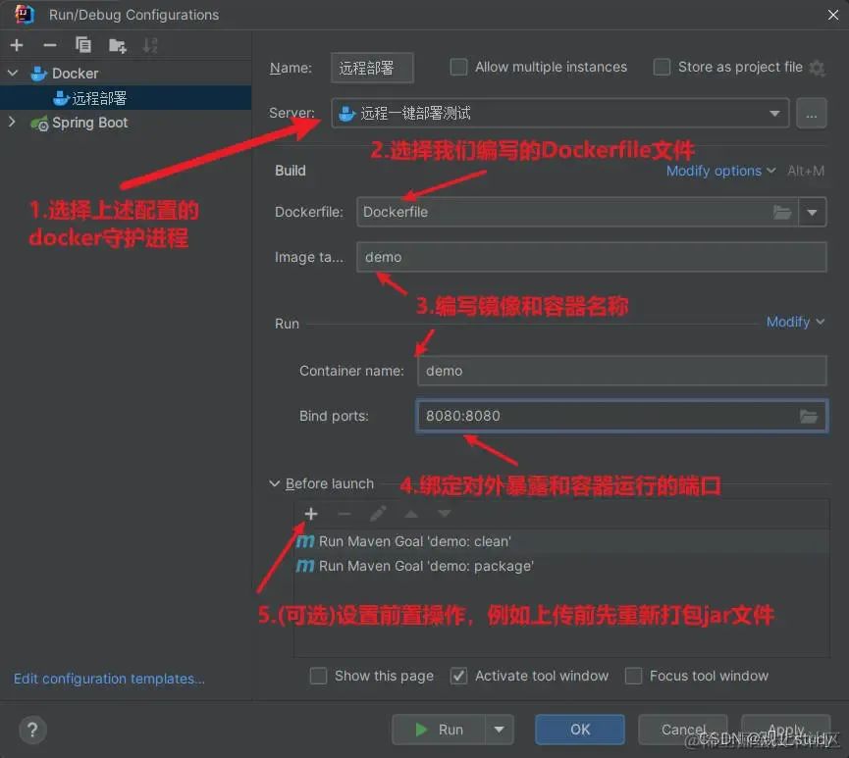Collapse the Before launch section

click(x=275, y=483)
